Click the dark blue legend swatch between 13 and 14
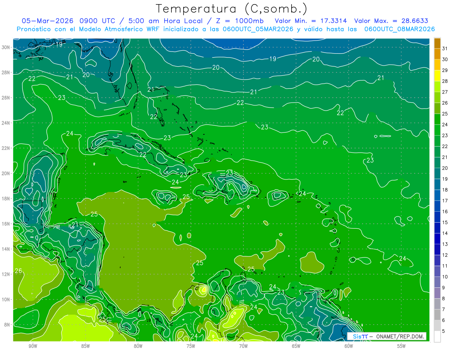Viewport: 455px width, 351px height. click(437, 239)
